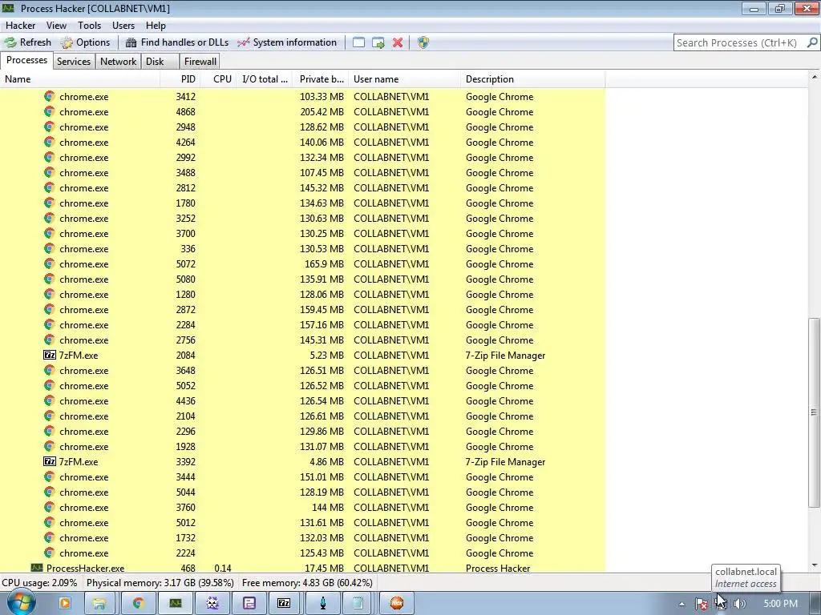Open the Hacker menu
This screenshot has width=821, height=615.
click(20, 25)
